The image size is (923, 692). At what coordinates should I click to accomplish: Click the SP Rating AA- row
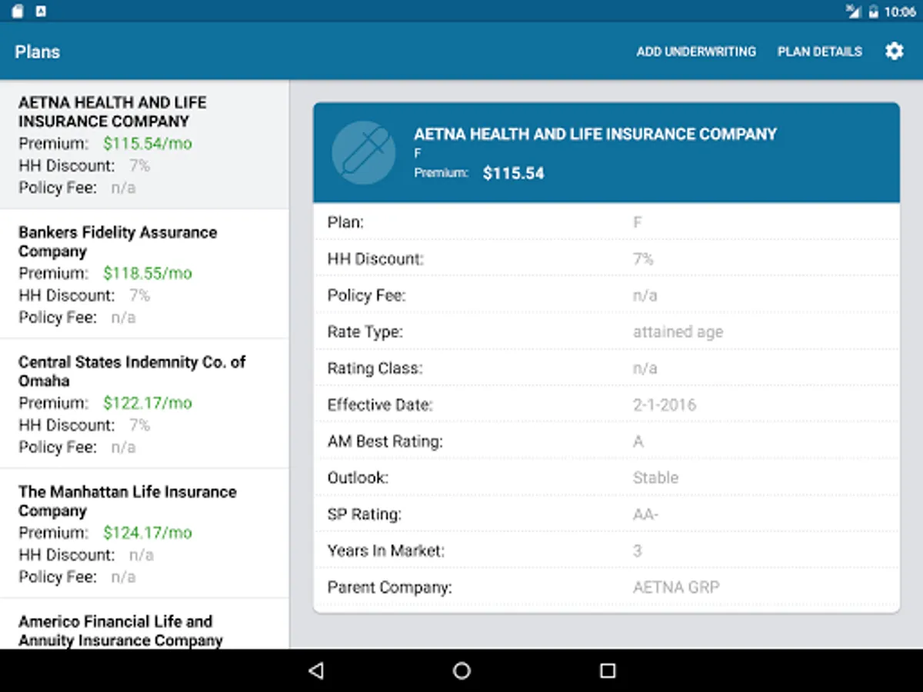[x=606, y=514]
